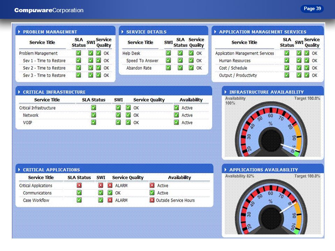The width and height of the screenshot is (335, 251).
Task: Click VOIP Availability Active check icon
Action: (176, 122)
